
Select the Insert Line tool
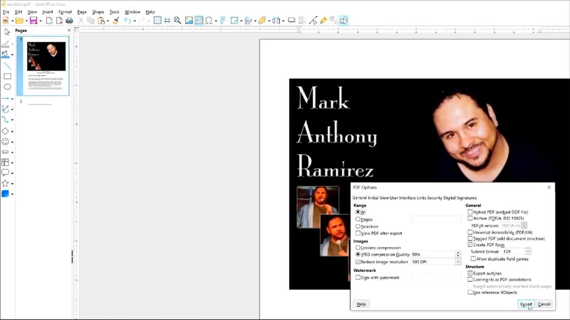click(7, 65)
